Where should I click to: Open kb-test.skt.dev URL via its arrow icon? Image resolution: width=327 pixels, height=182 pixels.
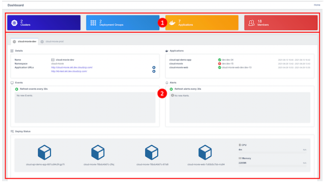click(x=154, y=71)
